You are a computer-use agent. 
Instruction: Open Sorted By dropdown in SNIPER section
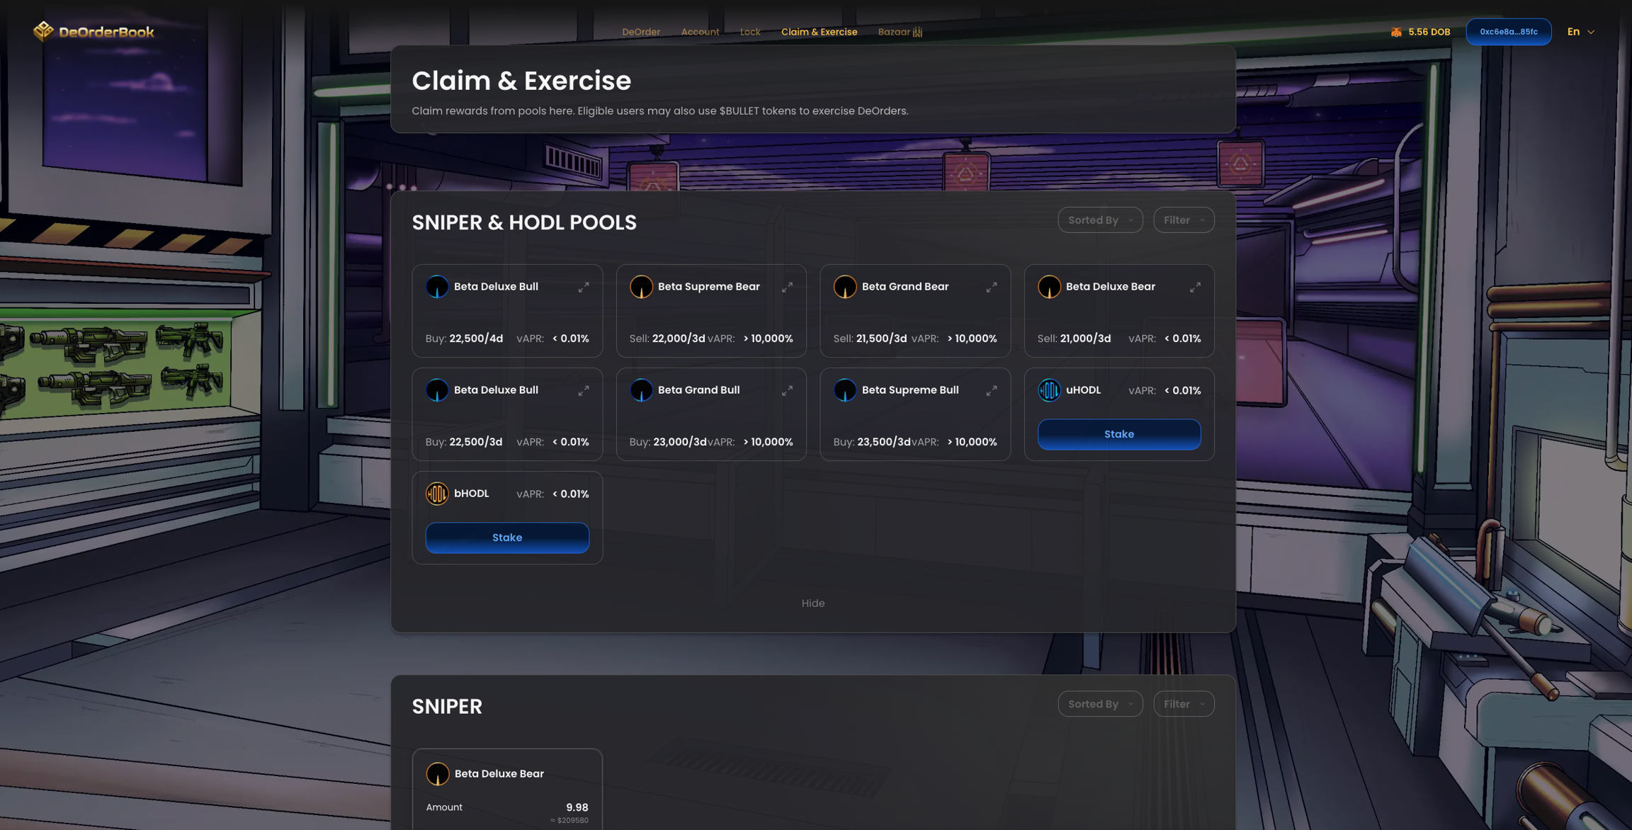(x=1099, y=704)
